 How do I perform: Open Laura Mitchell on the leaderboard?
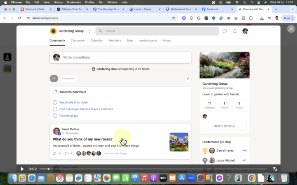[x=226, y=160]
